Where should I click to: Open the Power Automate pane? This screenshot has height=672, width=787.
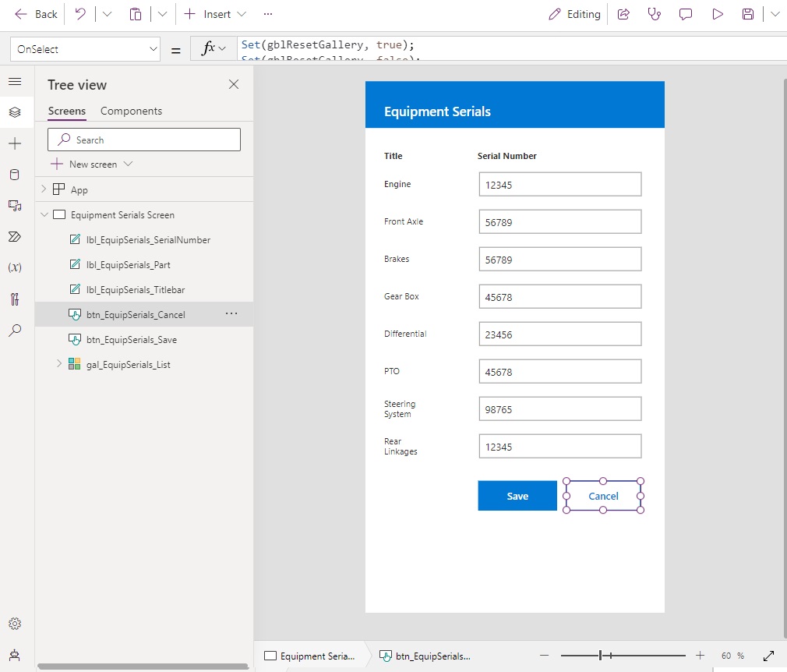pos(15,236)
